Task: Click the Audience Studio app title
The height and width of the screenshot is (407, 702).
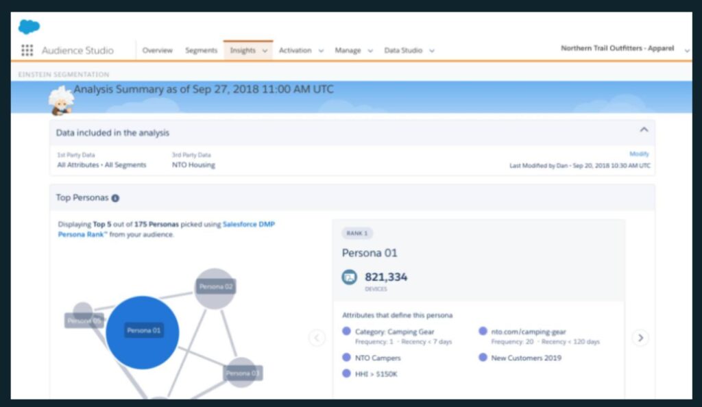Action: coord(77,51)
